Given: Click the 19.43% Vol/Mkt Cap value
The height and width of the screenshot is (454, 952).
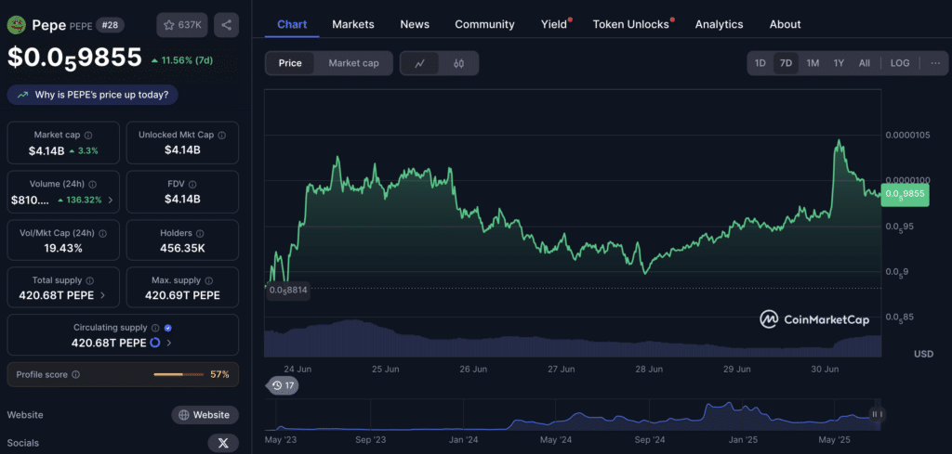Looking at the screenshot, I should coord(63,248).
